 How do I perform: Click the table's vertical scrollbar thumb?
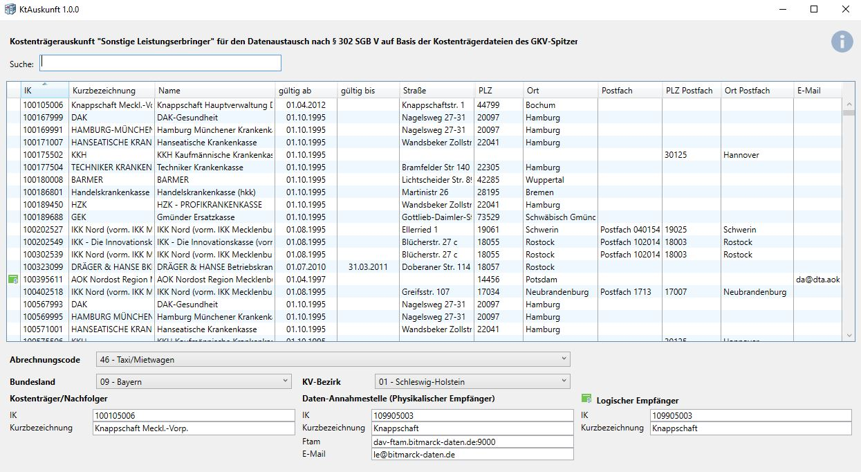pyautogui.click(x=850, y=113)
